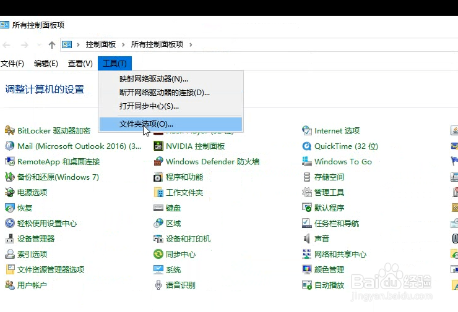Click the 语音识别 microphone icon
Screen dimensions: 458x312
tap(158, 285)
